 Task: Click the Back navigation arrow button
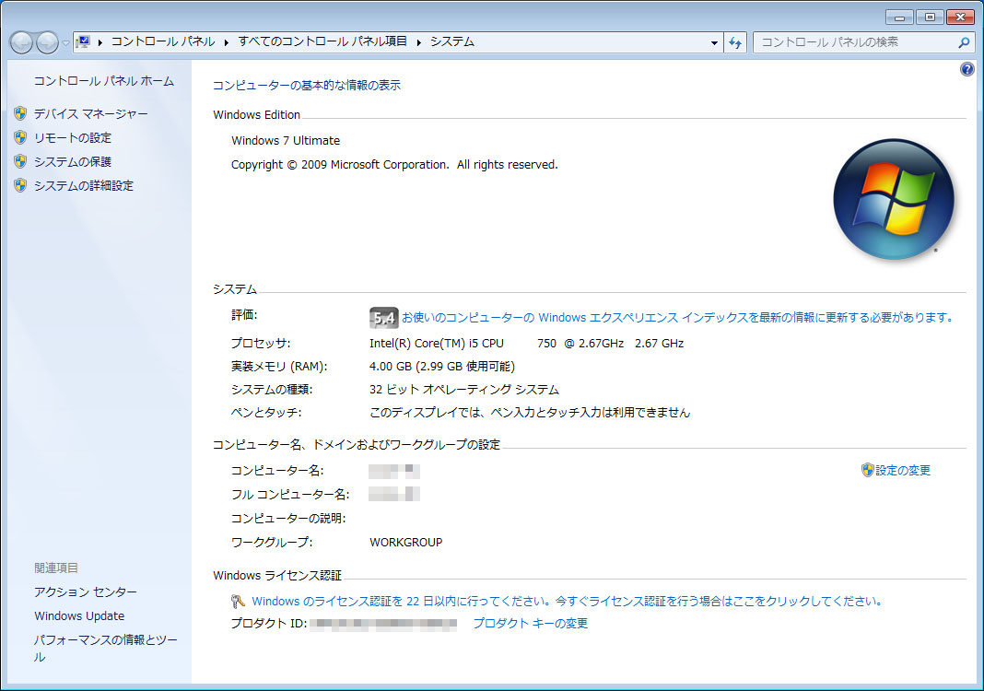pos(21,42)
